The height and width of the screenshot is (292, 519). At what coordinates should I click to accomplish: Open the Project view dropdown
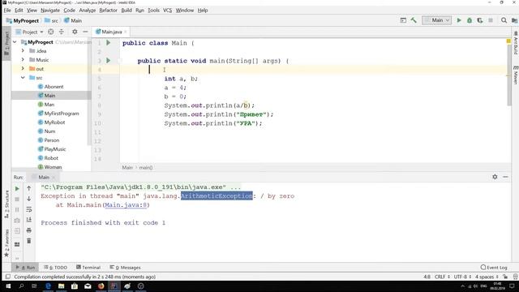29,32
